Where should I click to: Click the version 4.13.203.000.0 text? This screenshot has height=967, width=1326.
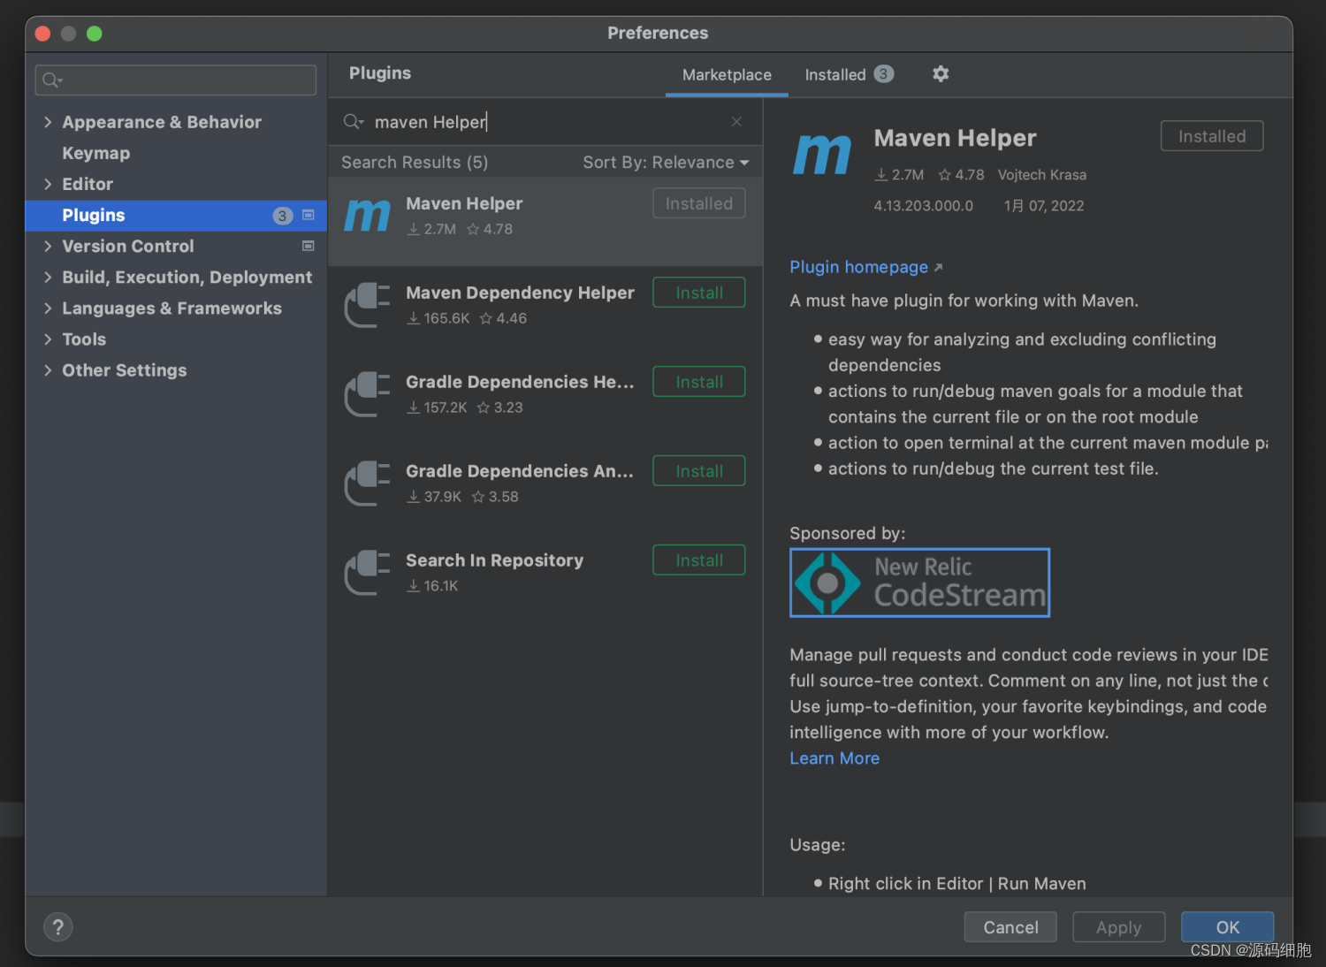coord(923,206)
